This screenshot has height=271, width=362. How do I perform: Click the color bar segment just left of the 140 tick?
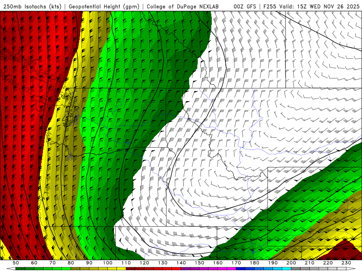coord(176,269)
